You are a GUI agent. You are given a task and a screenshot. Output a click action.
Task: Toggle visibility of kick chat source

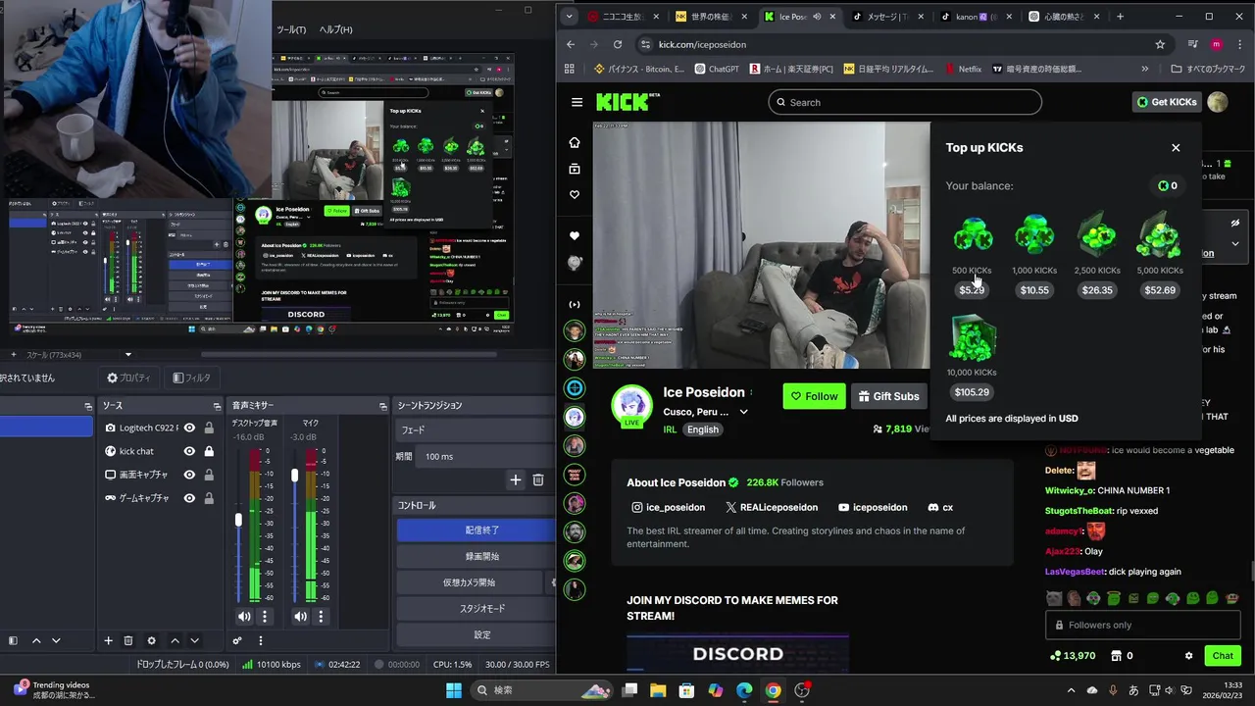point(189,452)
